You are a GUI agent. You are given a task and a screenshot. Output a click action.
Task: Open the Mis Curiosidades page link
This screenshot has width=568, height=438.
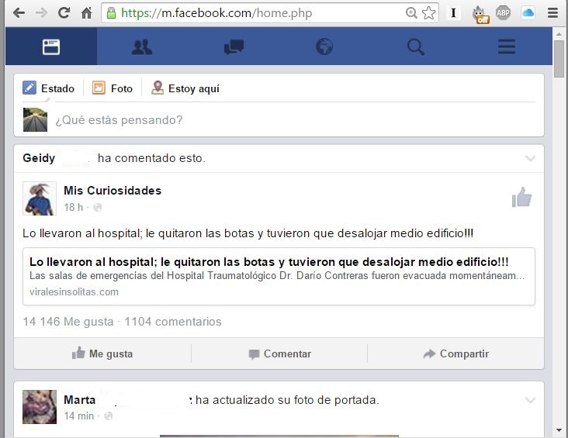tap(113, 191)
